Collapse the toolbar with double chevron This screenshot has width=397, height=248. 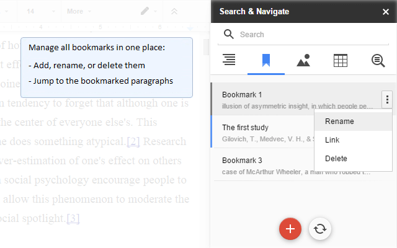[x=174, y=11]
